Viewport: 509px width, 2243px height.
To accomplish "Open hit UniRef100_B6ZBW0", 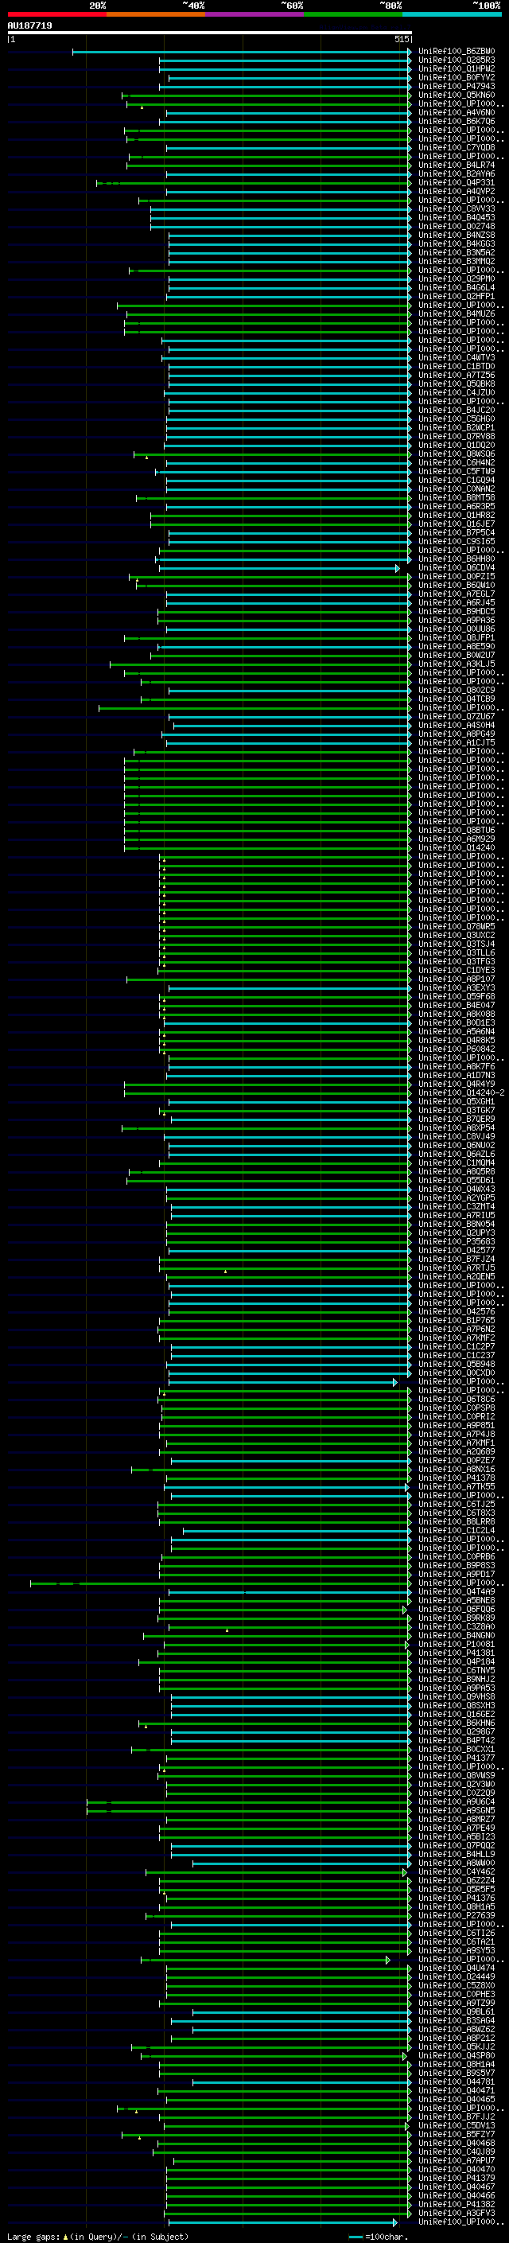I will point(456,52).
